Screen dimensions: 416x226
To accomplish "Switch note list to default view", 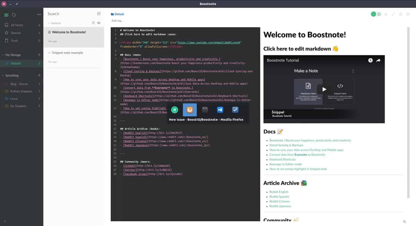I will (93, 23).
